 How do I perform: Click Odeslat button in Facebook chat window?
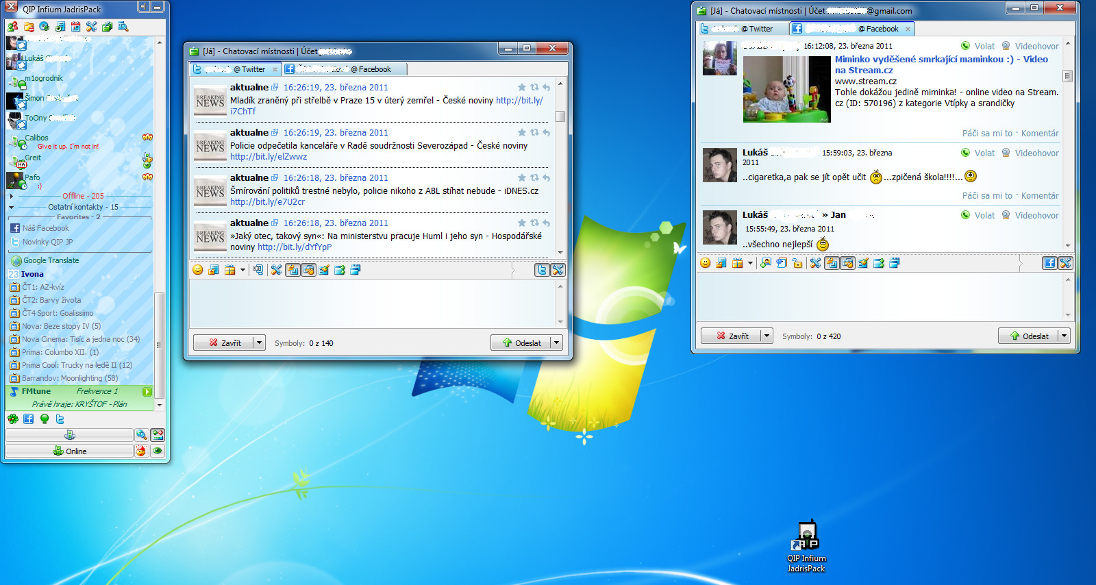1028,336
